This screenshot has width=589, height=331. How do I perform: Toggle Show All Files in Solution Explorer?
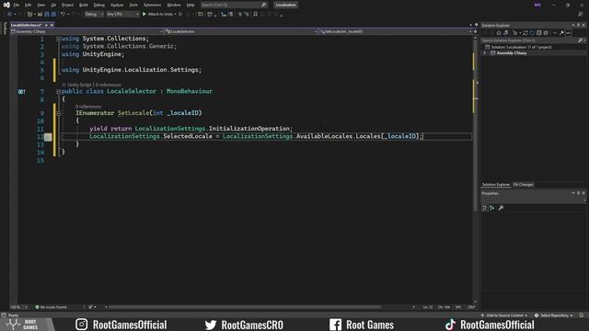click(x=546, y=33)
